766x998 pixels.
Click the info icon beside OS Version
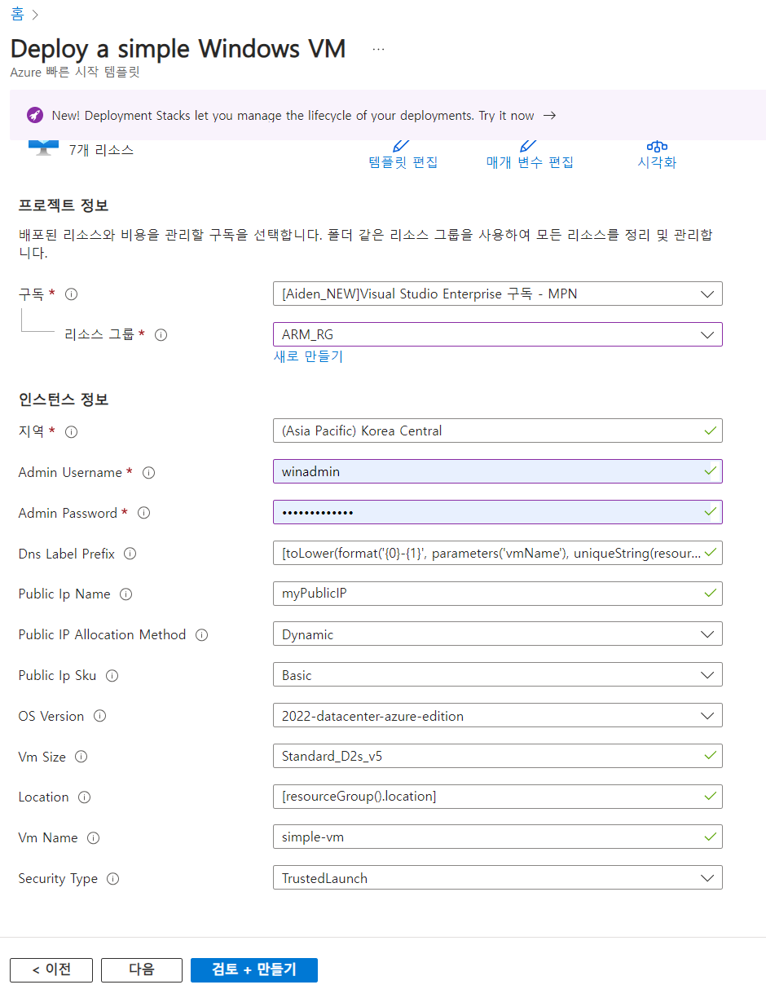(x=99, y=717)
